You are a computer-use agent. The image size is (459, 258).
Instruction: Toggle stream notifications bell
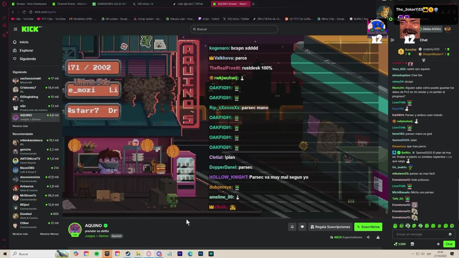(x=292, y=227)
